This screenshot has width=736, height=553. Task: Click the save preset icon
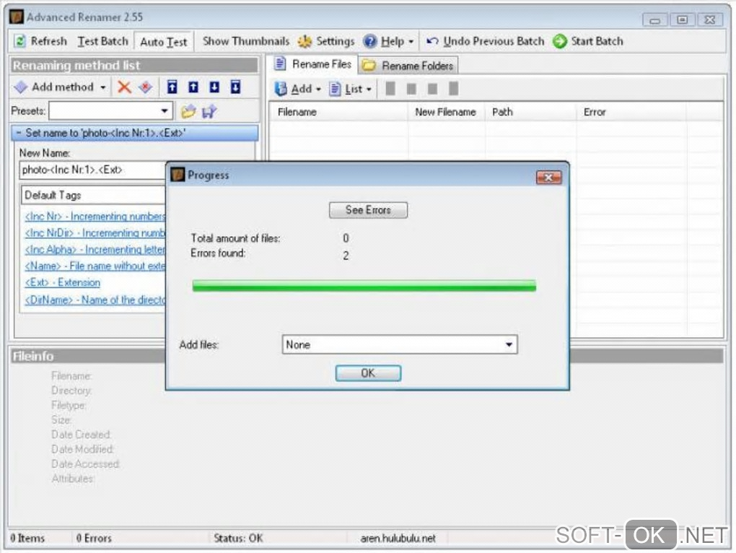click(x=209, y=111)
